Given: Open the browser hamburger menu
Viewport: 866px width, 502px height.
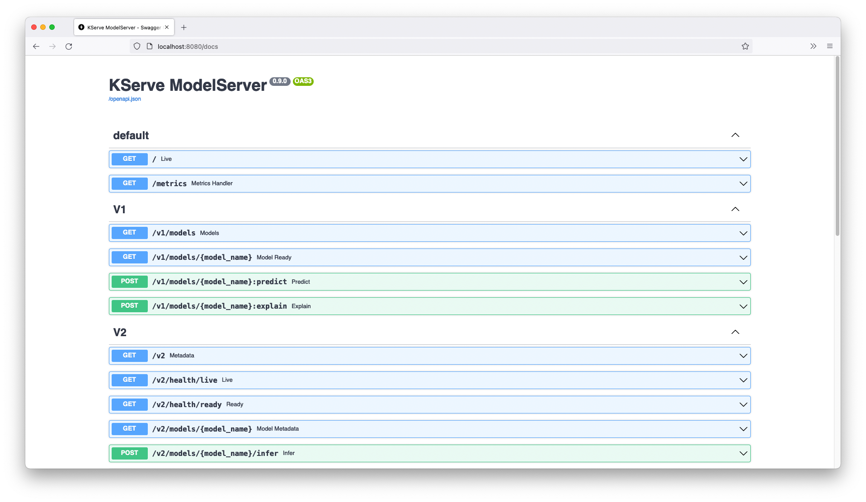Looking at the screenshot, I should point(830,46).
